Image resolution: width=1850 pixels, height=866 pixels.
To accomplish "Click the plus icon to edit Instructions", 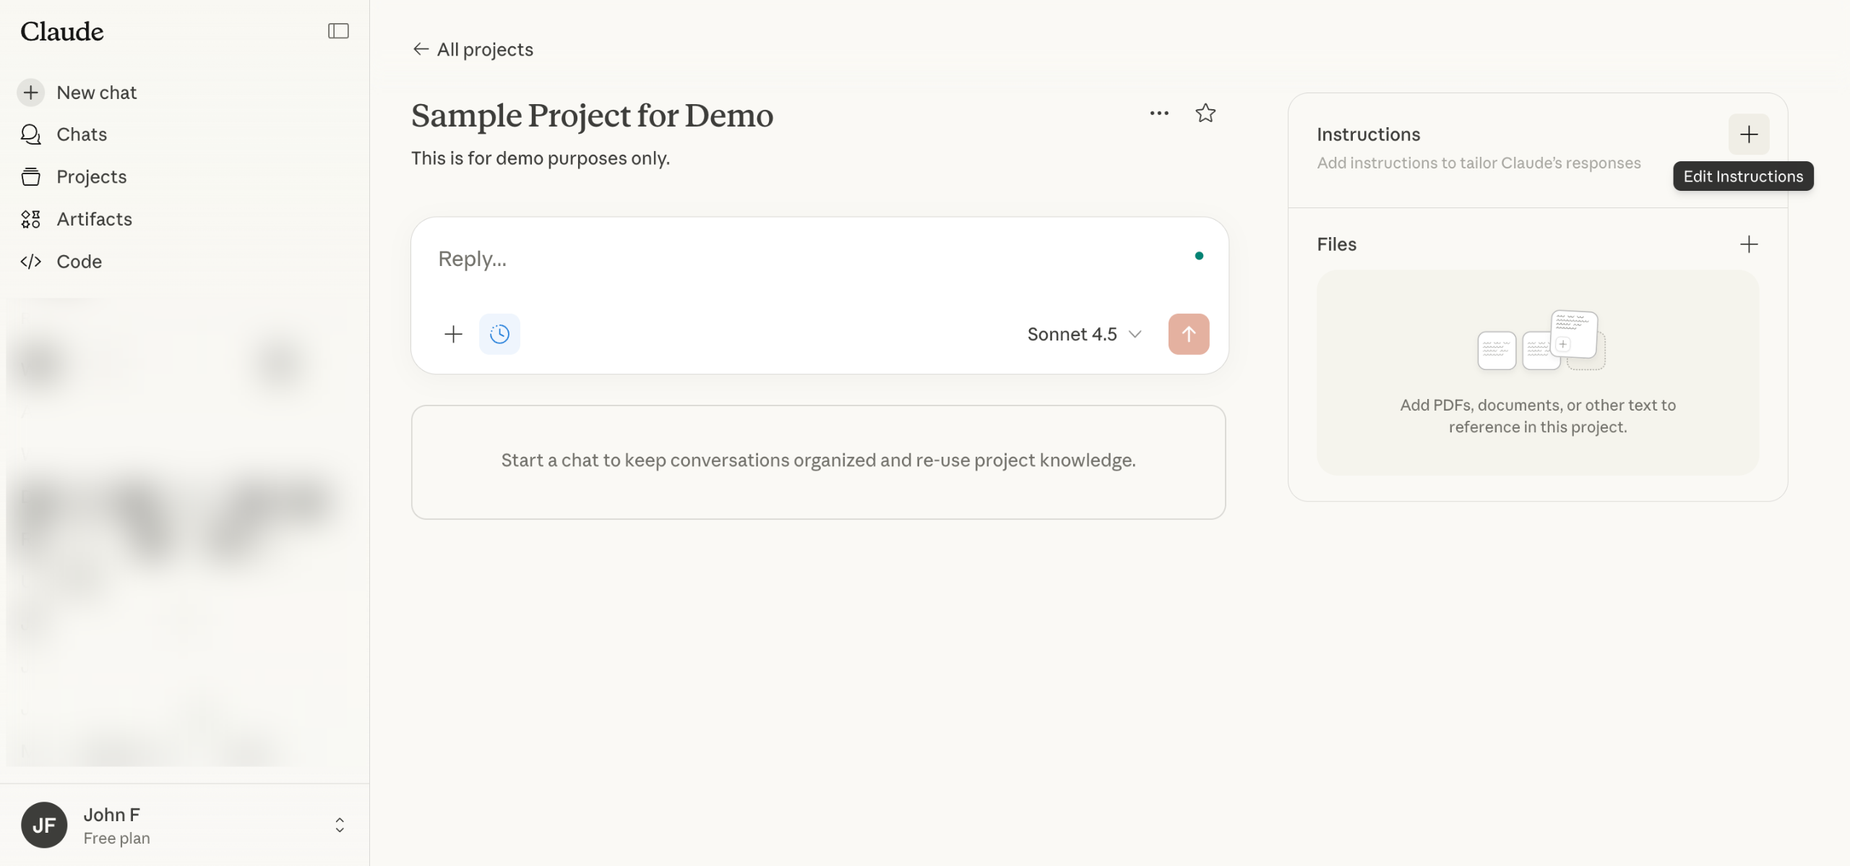I will [1749, 134].
